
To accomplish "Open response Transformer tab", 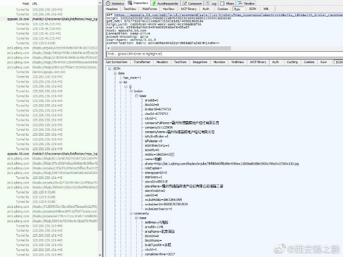I will click(x=142, y=62).
